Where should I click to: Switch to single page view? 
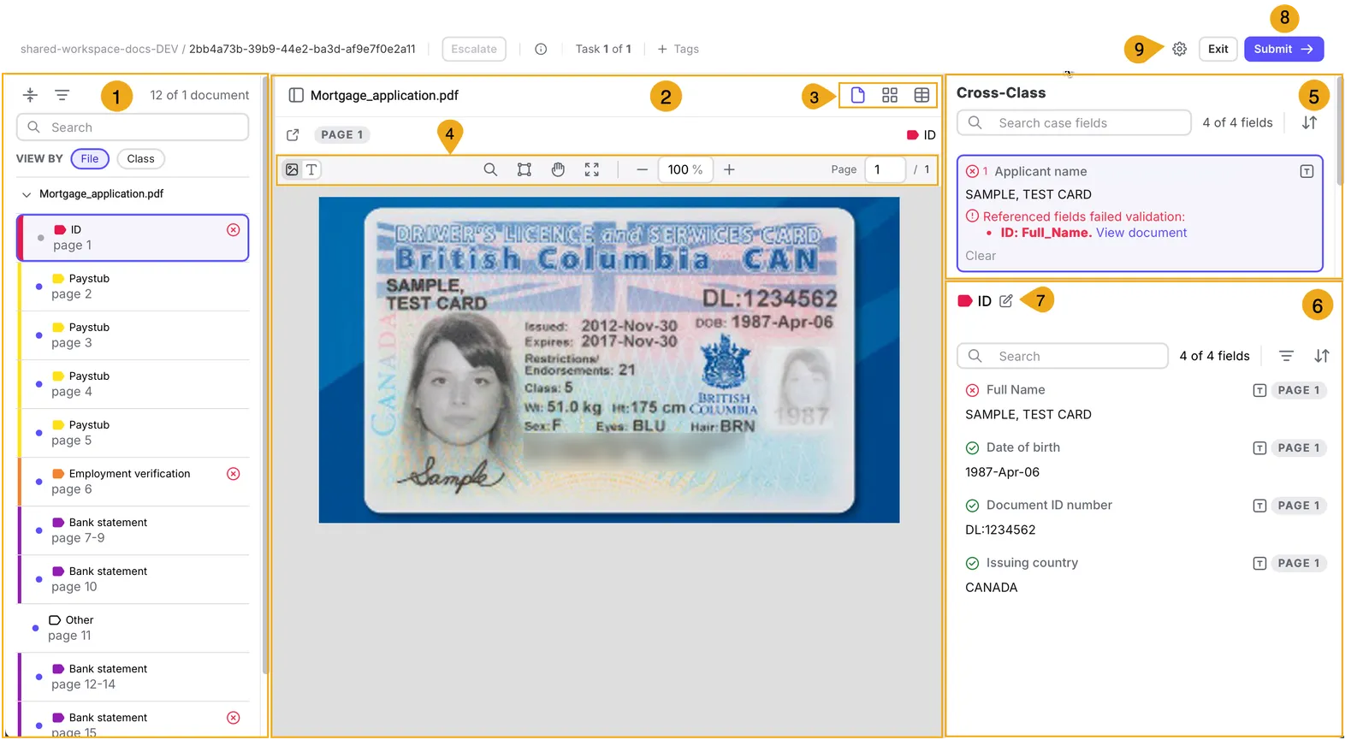(857, 95)
